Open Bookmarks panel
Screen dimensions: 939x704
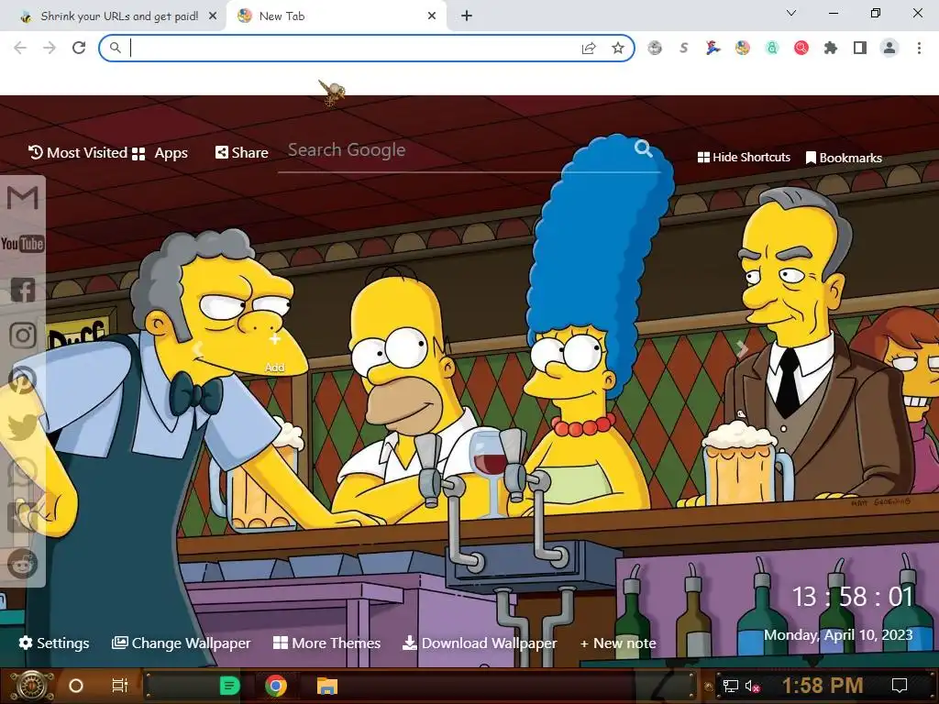pos(844,158)
